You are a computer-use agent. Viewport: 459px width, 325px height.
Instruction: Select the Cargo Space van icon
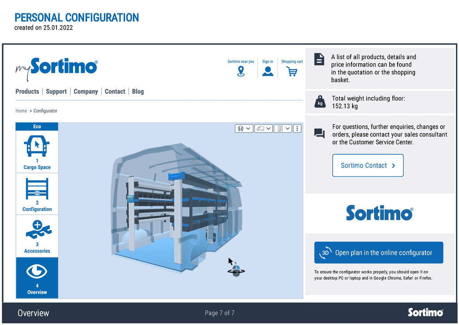pos(37,146)
